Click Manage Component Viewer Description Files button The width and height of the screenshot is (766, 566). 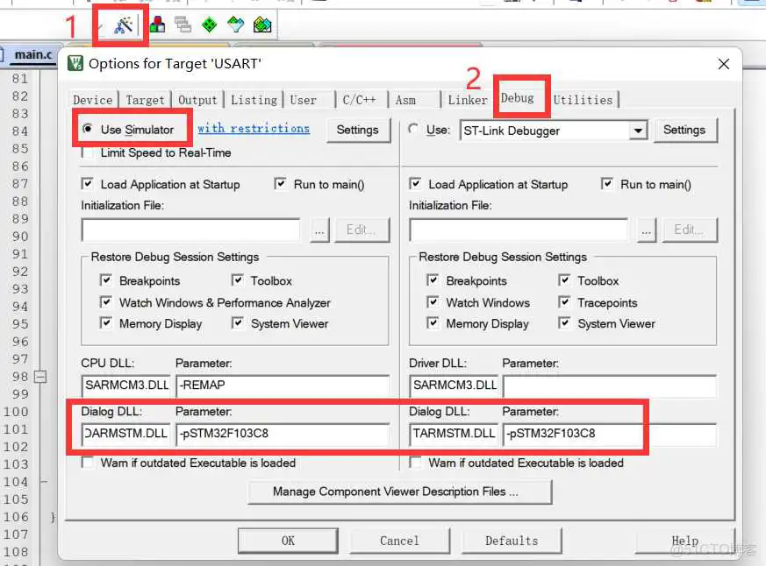[400, 492]
